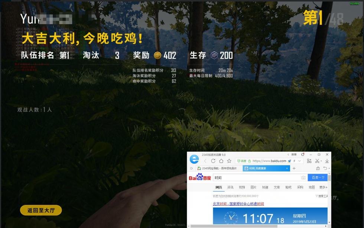
Task: Click 命中奖励积分 62 row
Action: (x=155, y=81)
